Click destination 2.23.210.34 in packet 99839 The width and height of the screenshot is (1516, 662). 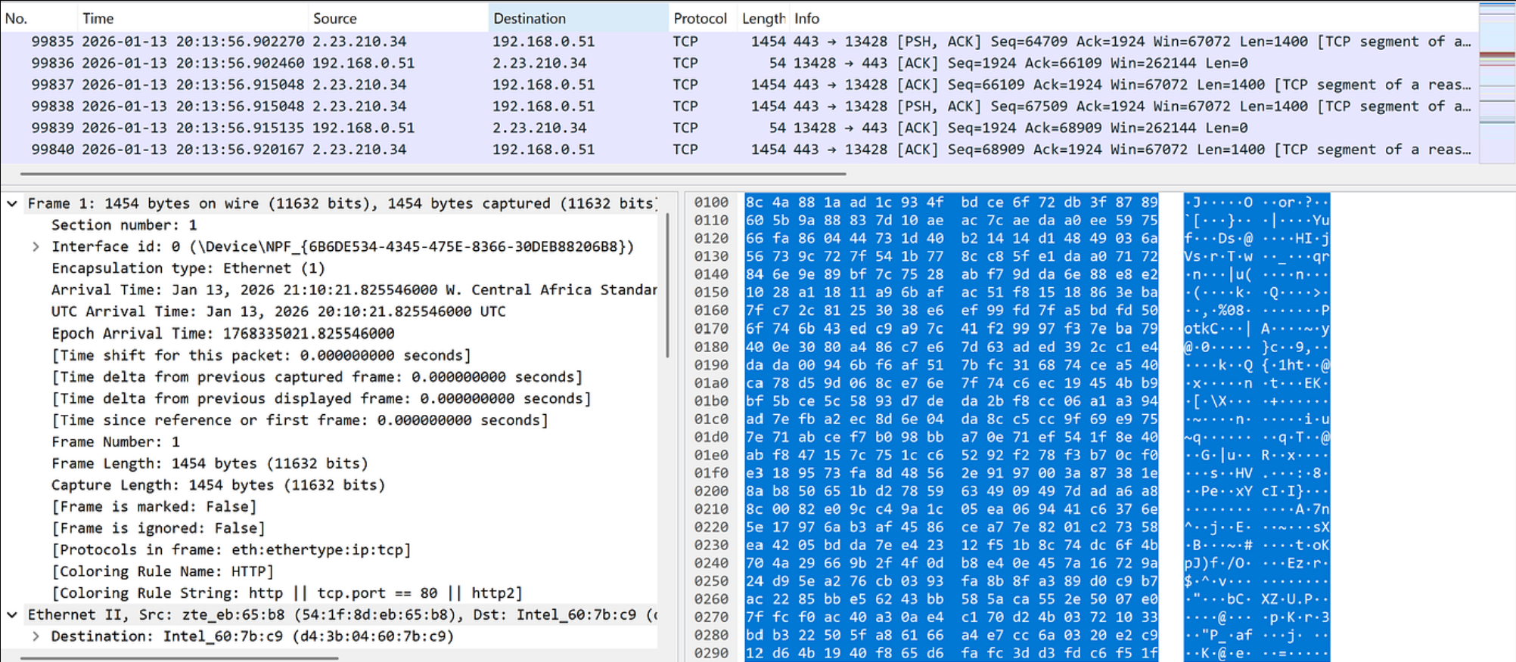pyautogui.click(x=539, y=128)
